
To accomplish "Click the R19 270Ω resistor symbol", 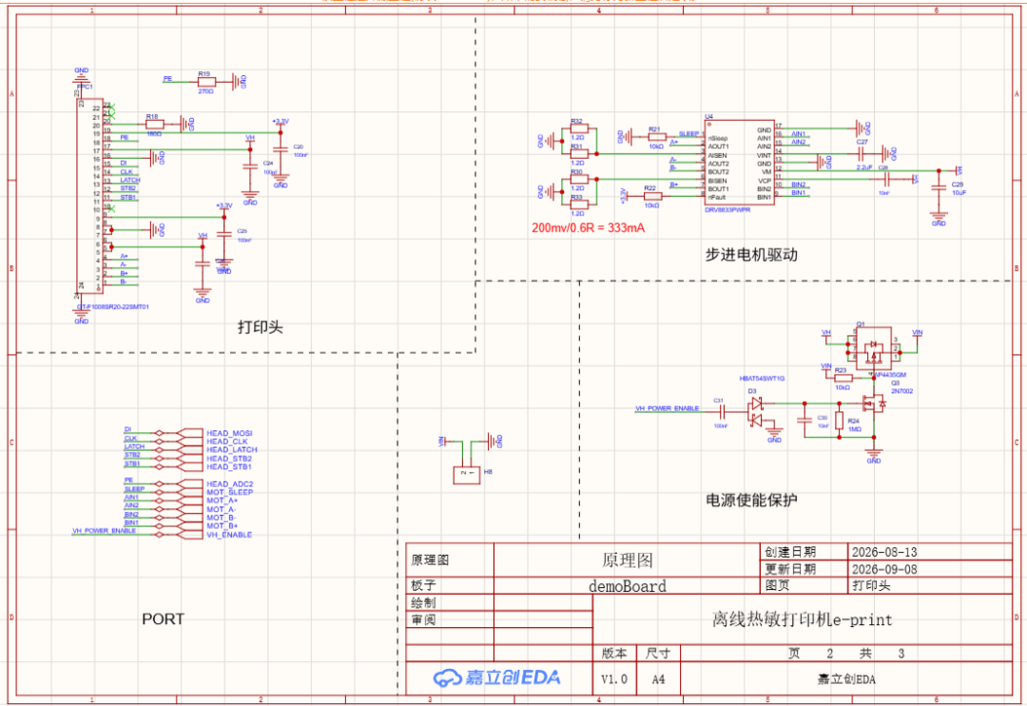I will (206, 82).
